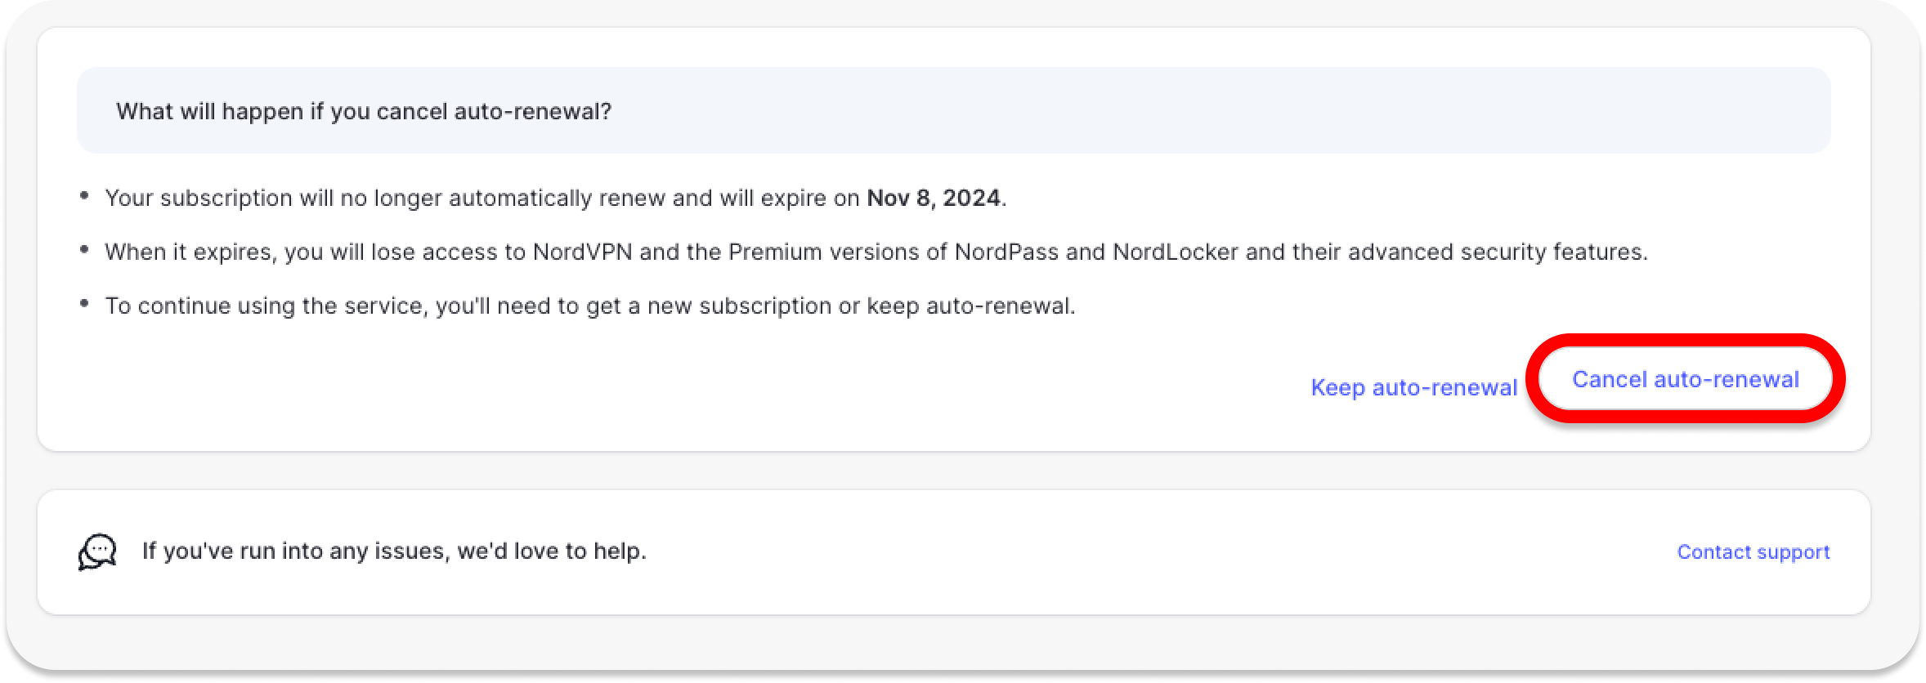Click the first bullet point dot
This screenshot has width=1926, height=683.
84,195
